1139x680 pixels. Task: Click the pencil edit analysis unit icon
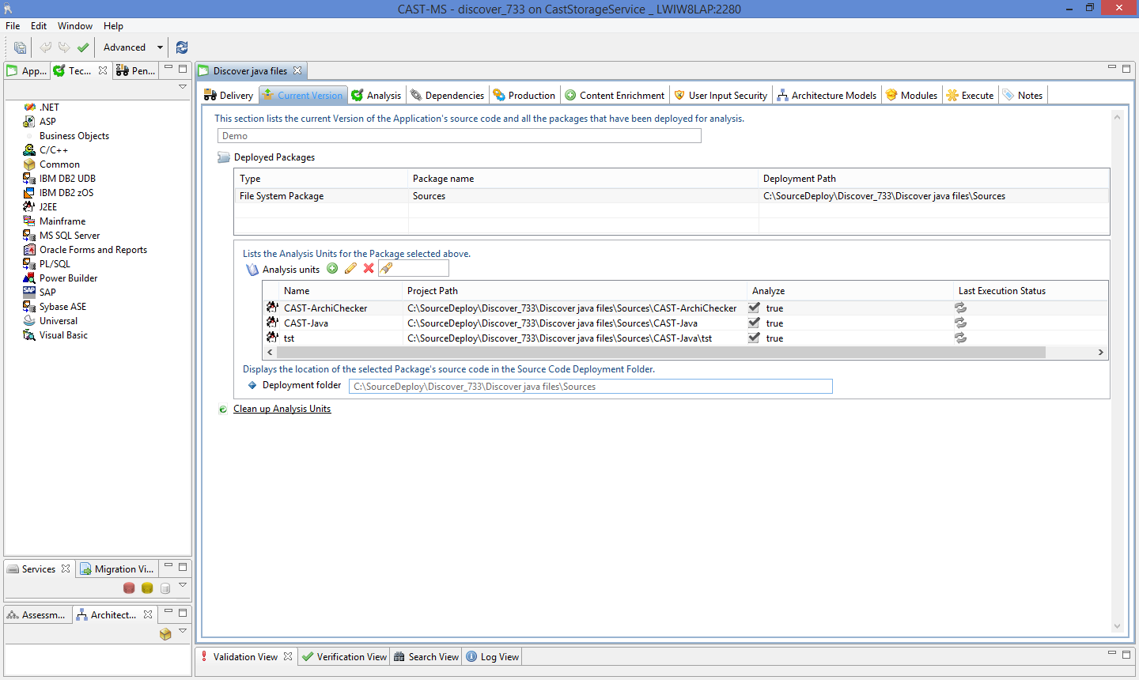pyautogui.click(x=350, y=269)
